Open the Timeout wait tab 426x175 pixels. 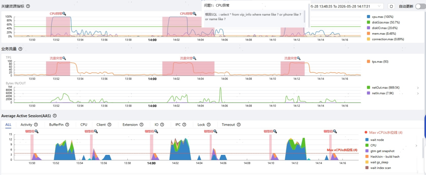click(x=228, y=125)
